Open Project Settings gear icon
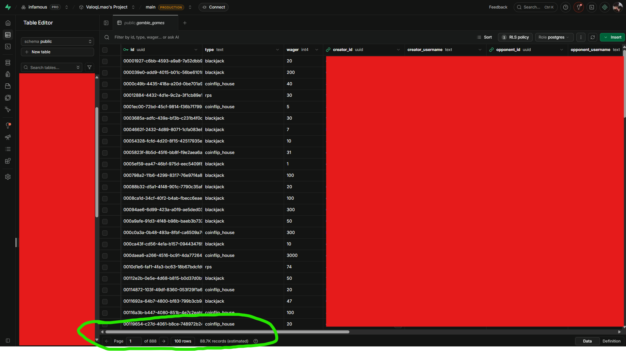 (x=8, y=177)
